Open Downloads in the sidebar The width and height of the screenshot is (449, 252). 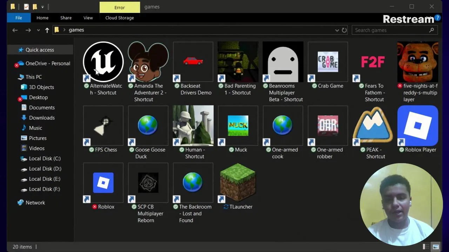[42, 118]
